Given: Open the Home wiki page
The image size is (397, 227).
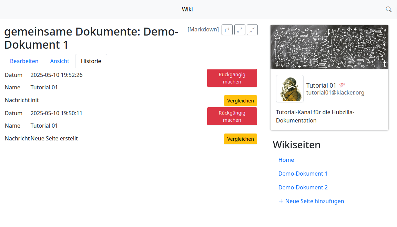Looking at the screenshot, I should (x=286, y=160).
